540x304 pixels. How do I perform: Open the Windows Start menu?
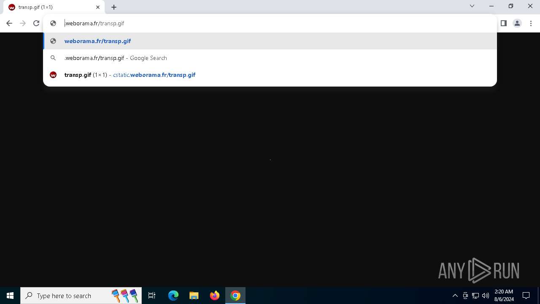tap(10, 296)
